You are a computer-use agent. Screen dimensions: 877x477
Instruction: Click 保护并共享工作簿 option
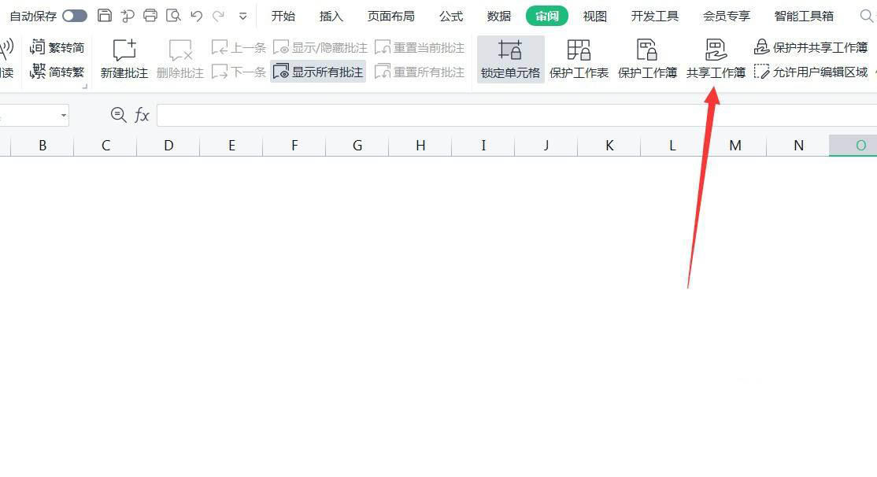[810, 47]
